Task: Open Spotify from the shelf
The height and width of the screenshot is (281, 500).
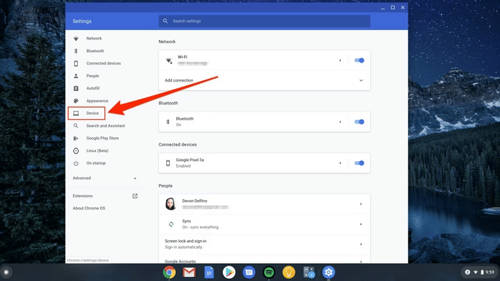Action: coord(269,272)
